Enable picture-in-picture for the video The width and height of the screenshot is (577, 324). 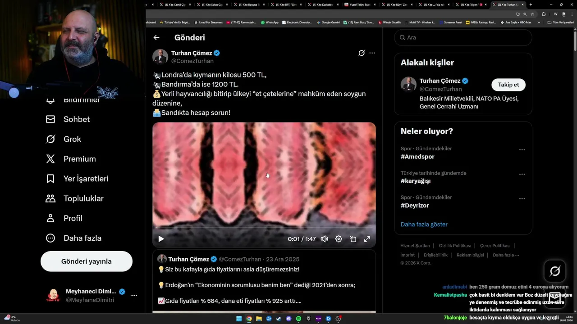click(x=353, y=239)
